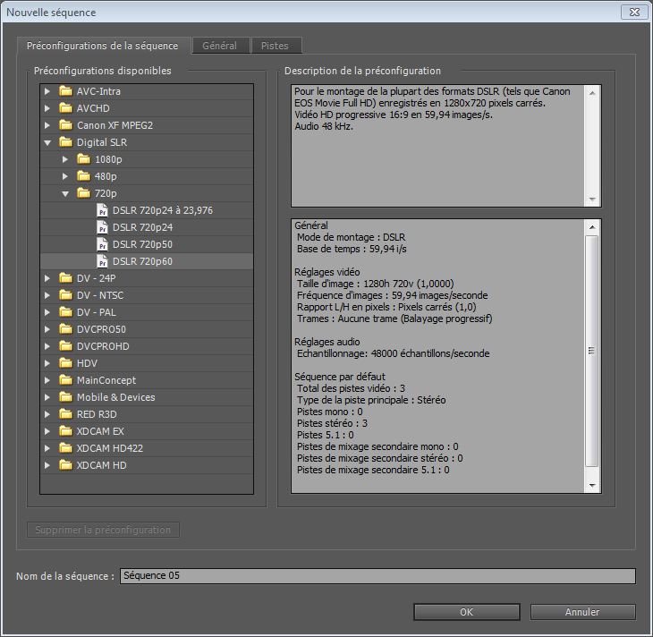Click the DV - NTSC folder icon

65,295
